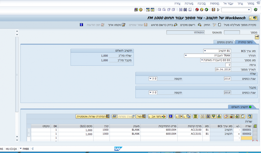261x153 pixels.
Task: Select row 000001 using its row selector
Action: 255,130
